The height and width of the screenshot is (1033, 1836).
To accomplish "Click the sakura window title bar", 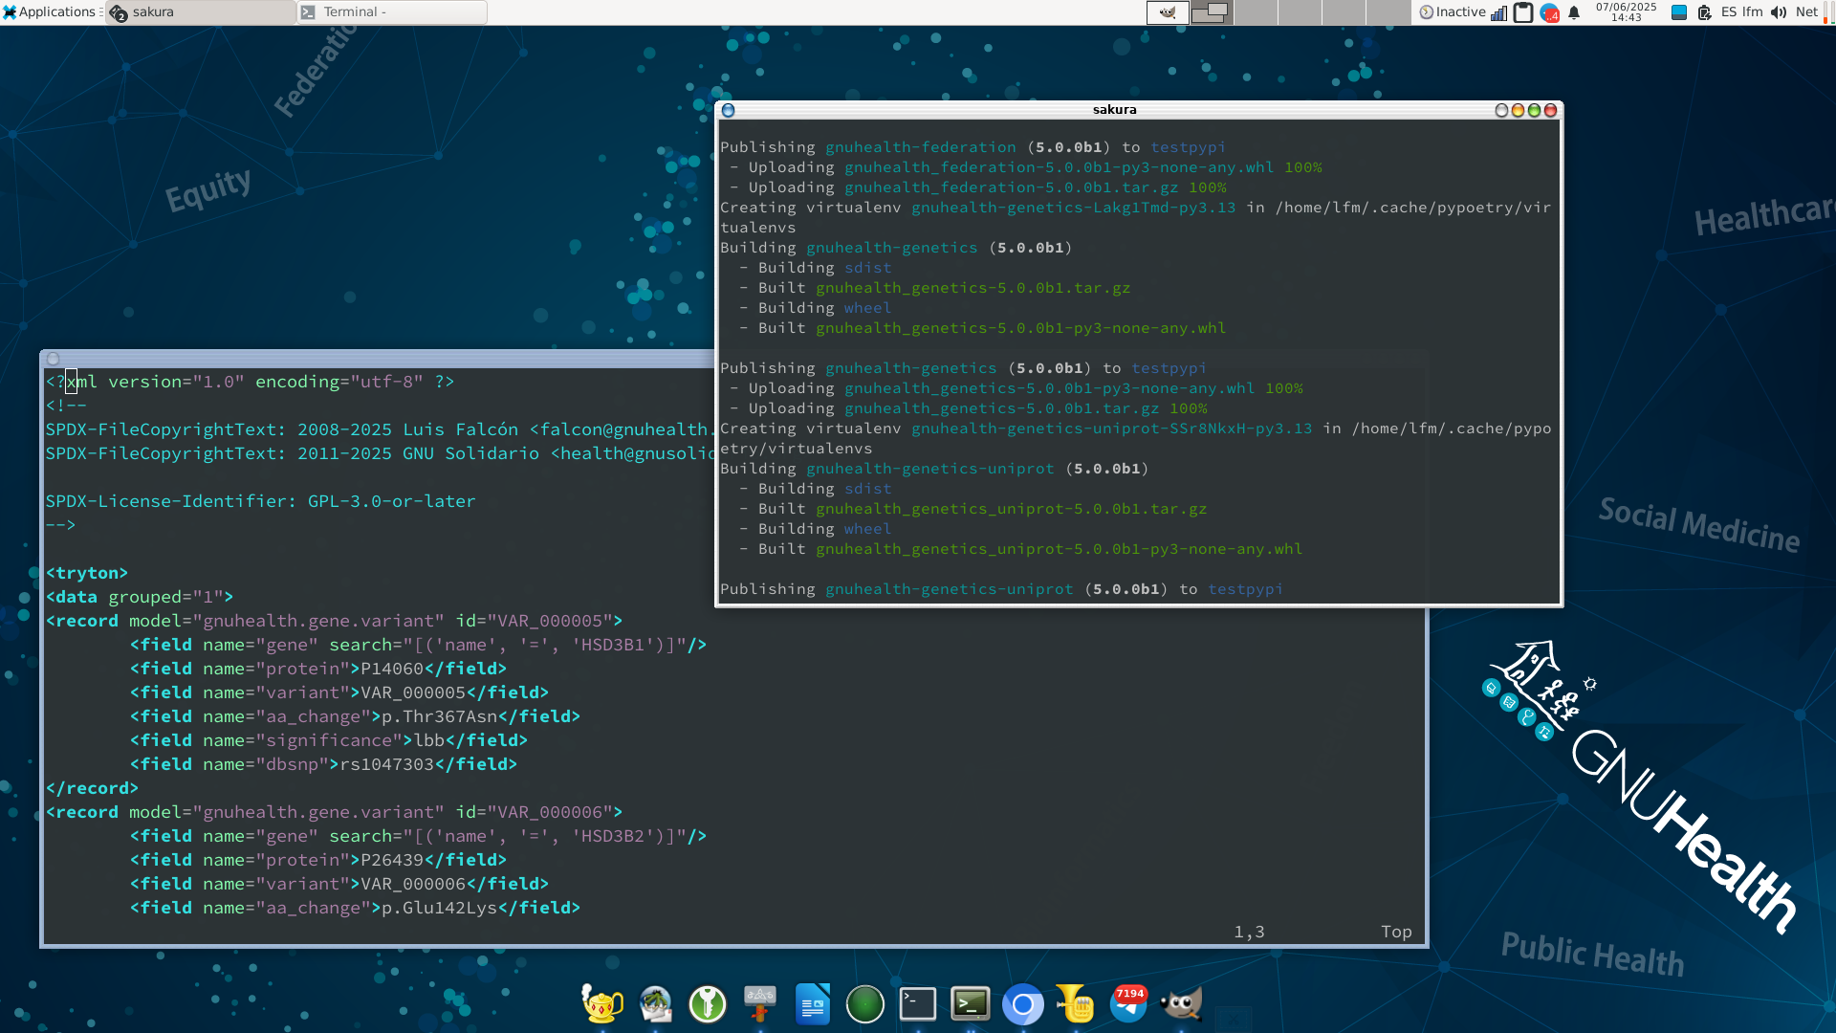I will (x=1114, y=110).
